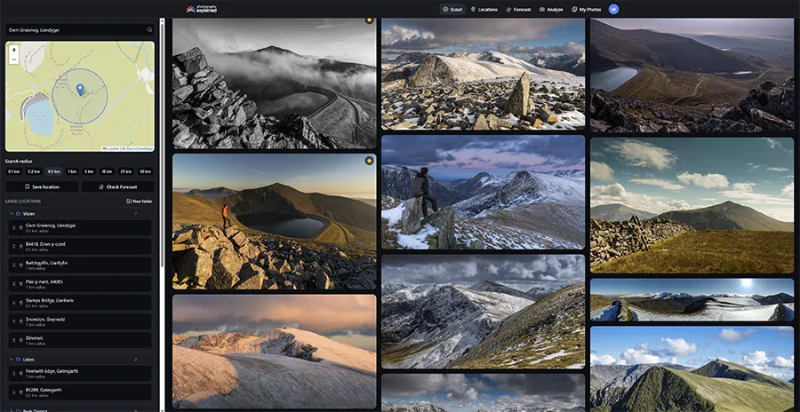Collapse the Wales folder
Viewport: 800px width, 412px height.
coord(10,214)
